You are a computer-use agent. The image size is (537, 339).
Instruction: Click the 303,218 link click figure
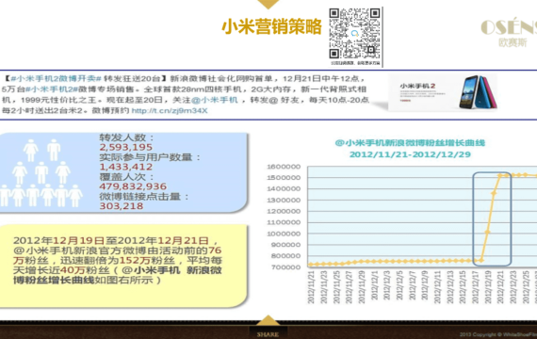(x=122, y=206)
